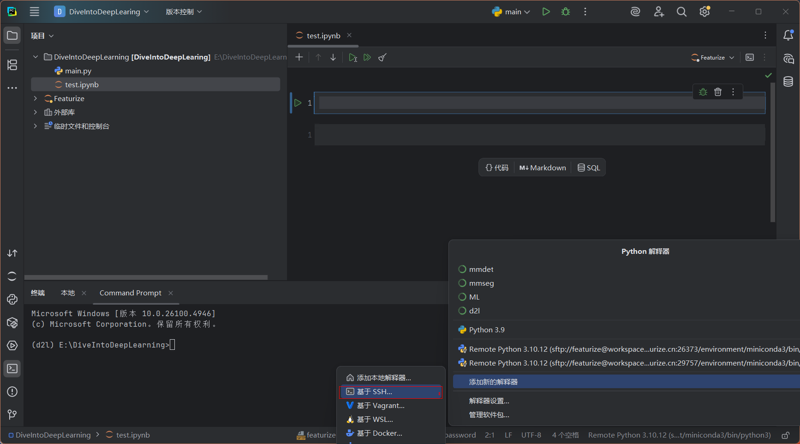Open the Git version control tool window

pyautogui.click(x=12, y=415)
